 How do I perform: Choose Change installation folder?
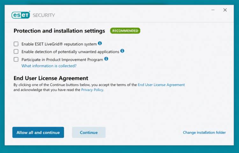tap(204, 132)
